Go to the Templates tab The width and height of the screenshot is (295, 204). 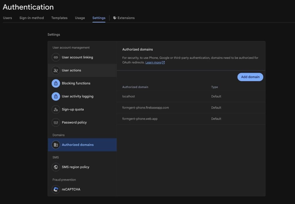pyautogui.click(x=59, y=18)
